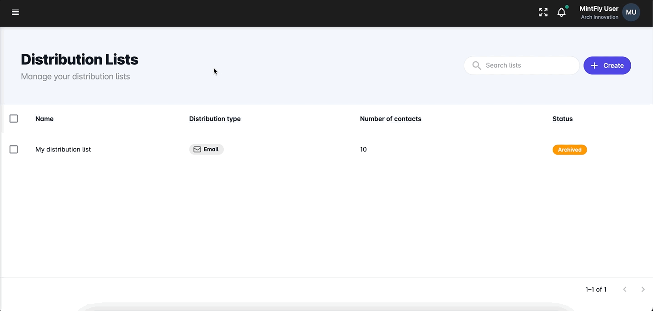Screen dimensions: 653x311
Task: Click the envelope icon in Email chip
Action: [197, 149]
